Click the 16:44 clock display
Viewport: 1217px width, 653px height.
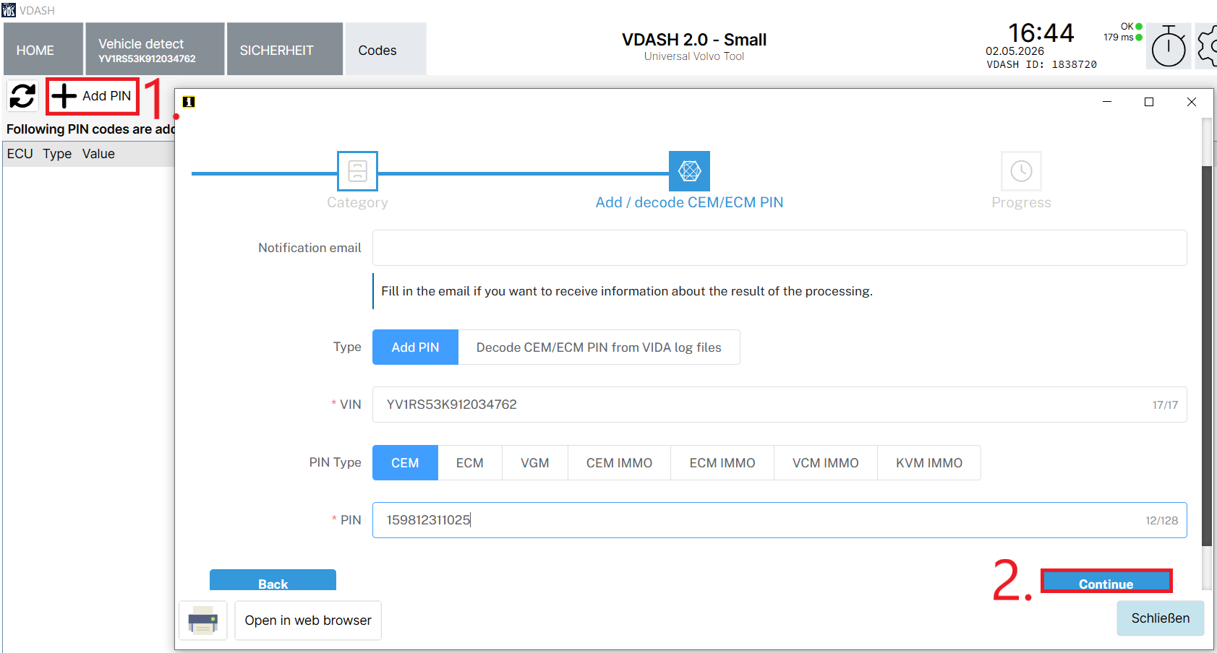pyautogui.click(x=1041, y=33)
